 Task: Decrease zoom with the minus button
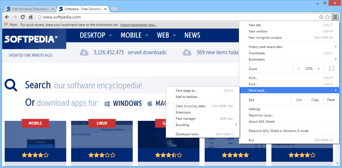(x=298, y=69)
